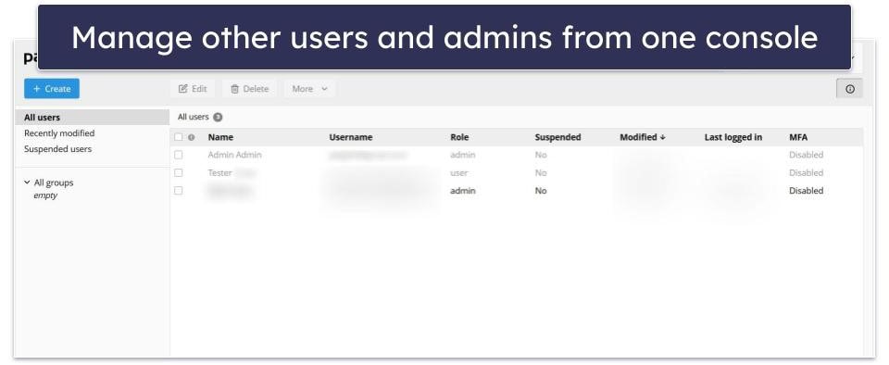Screen dimensions: 889x365
Task: Toggle the info panel icon at right
Action: tap(849, 89)
